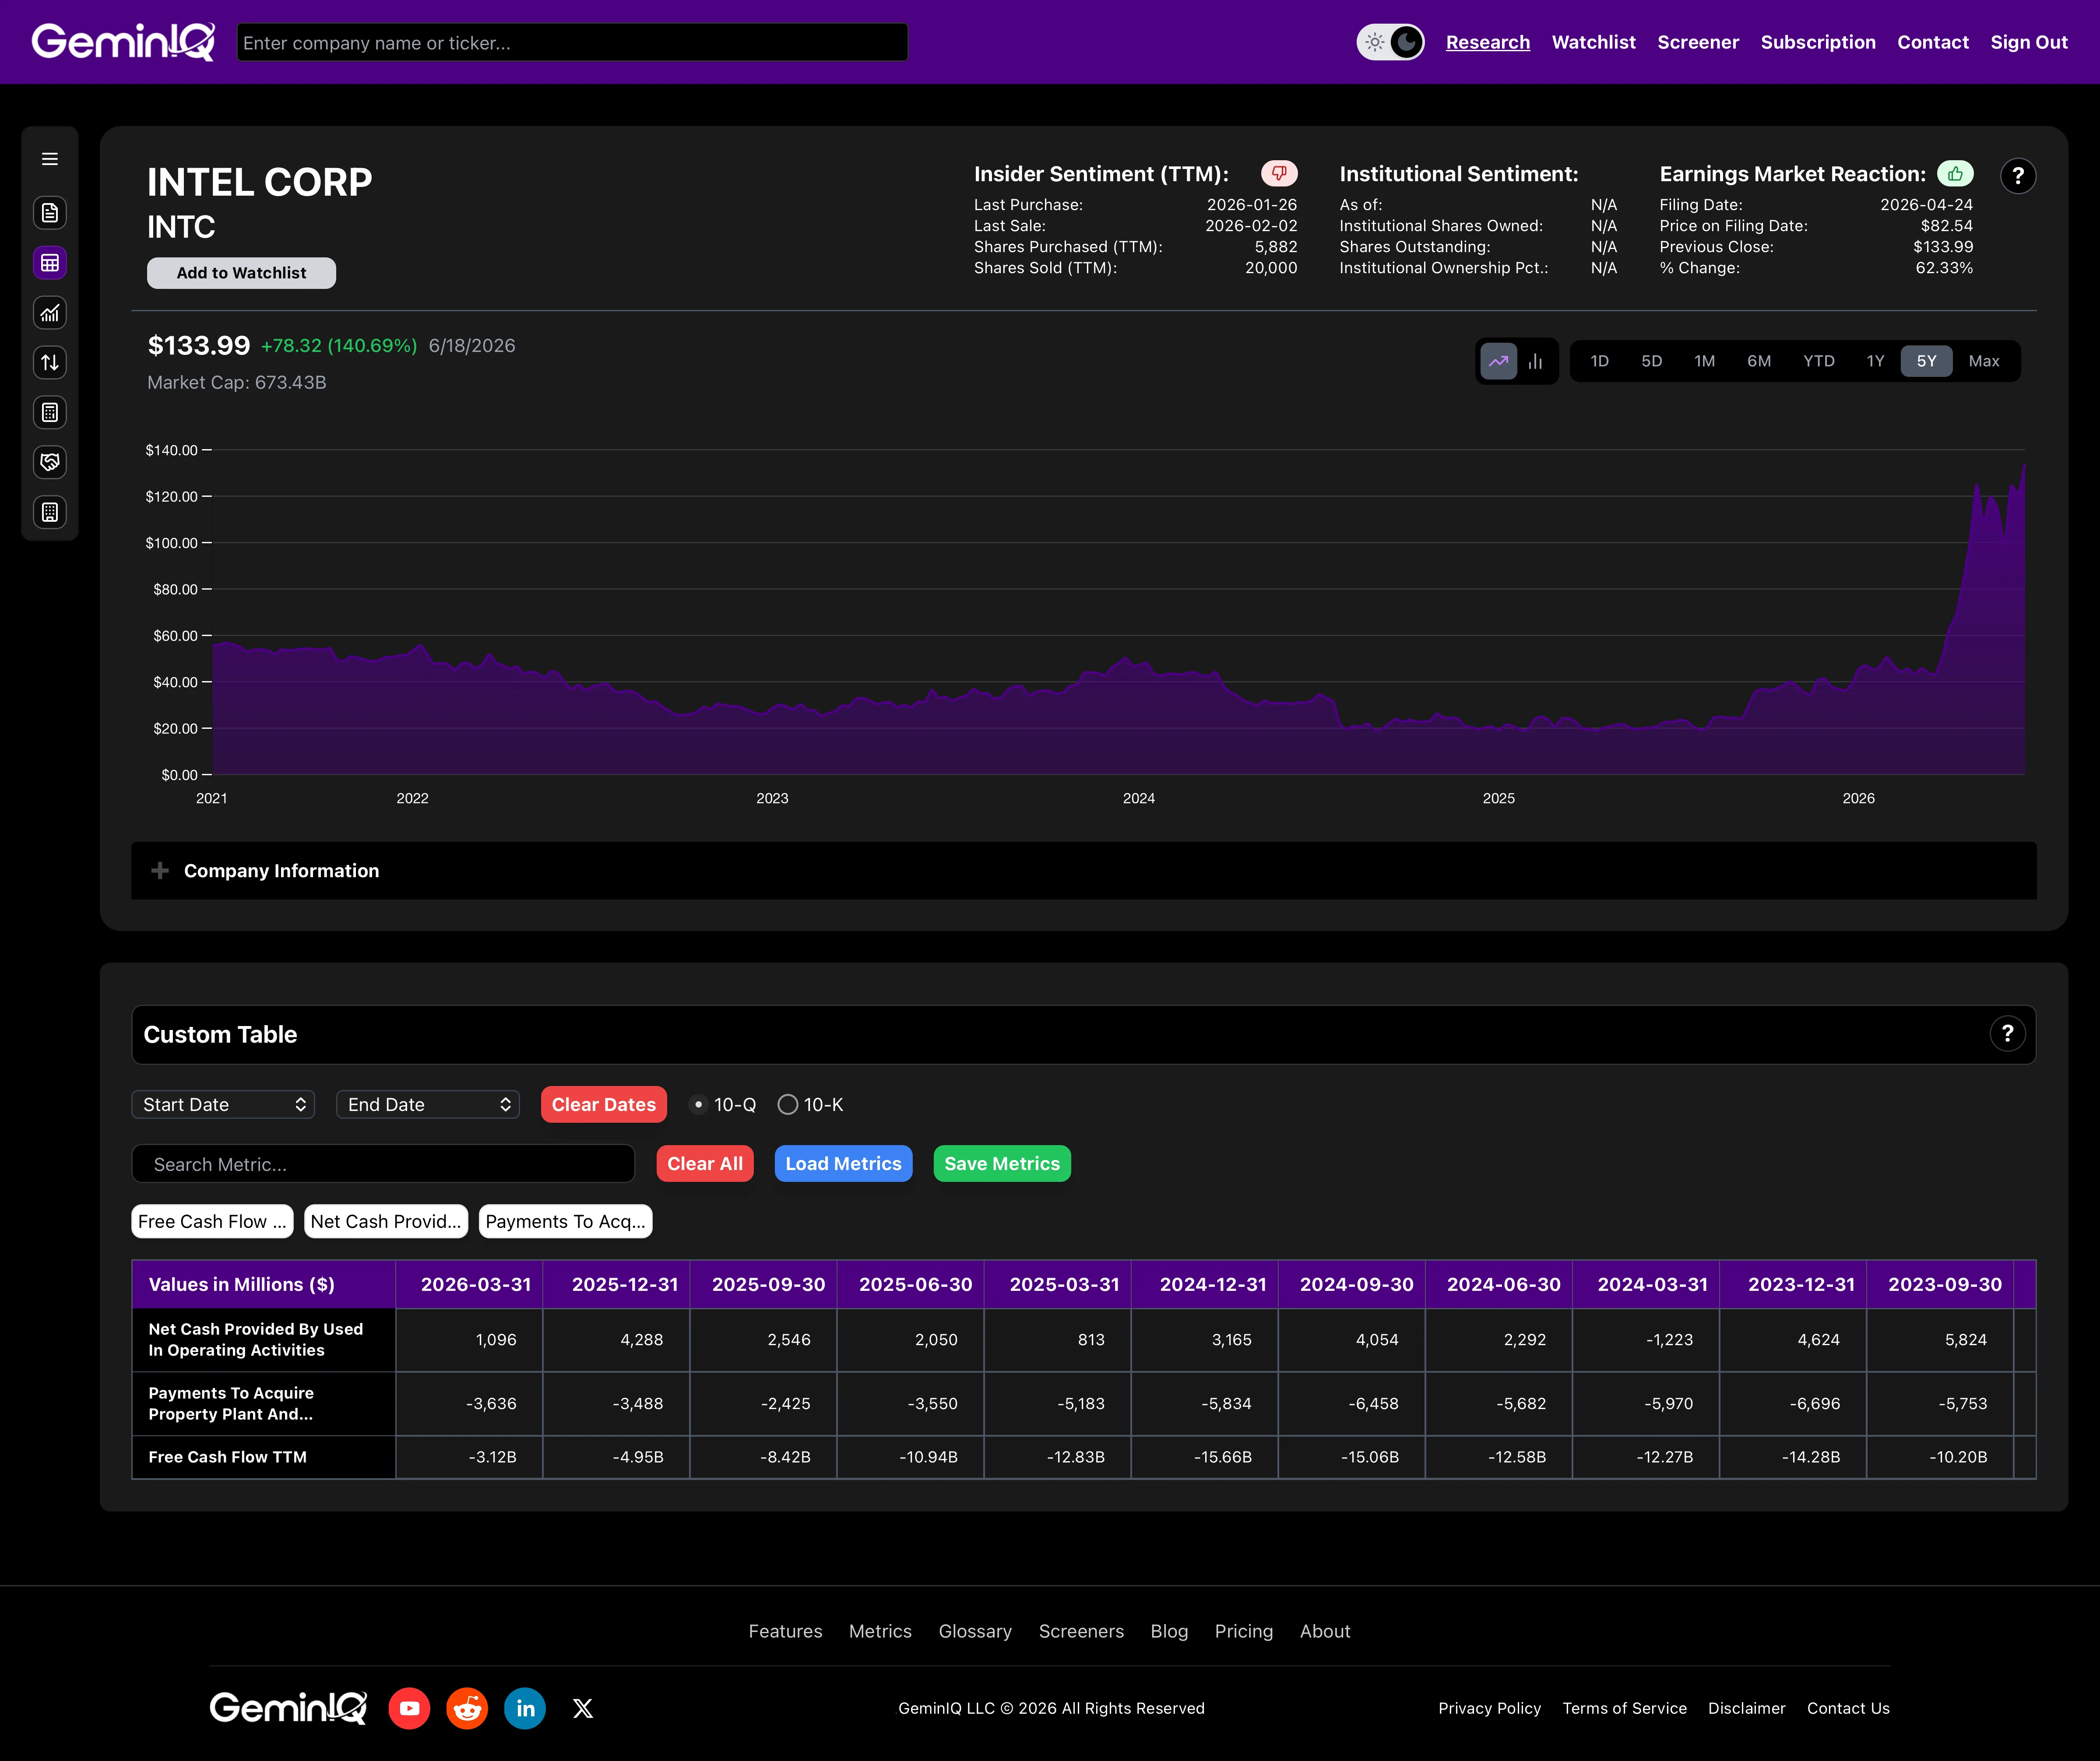
Task: Open GeminIQ YouTube page
Action: (x=409, y=1708)
